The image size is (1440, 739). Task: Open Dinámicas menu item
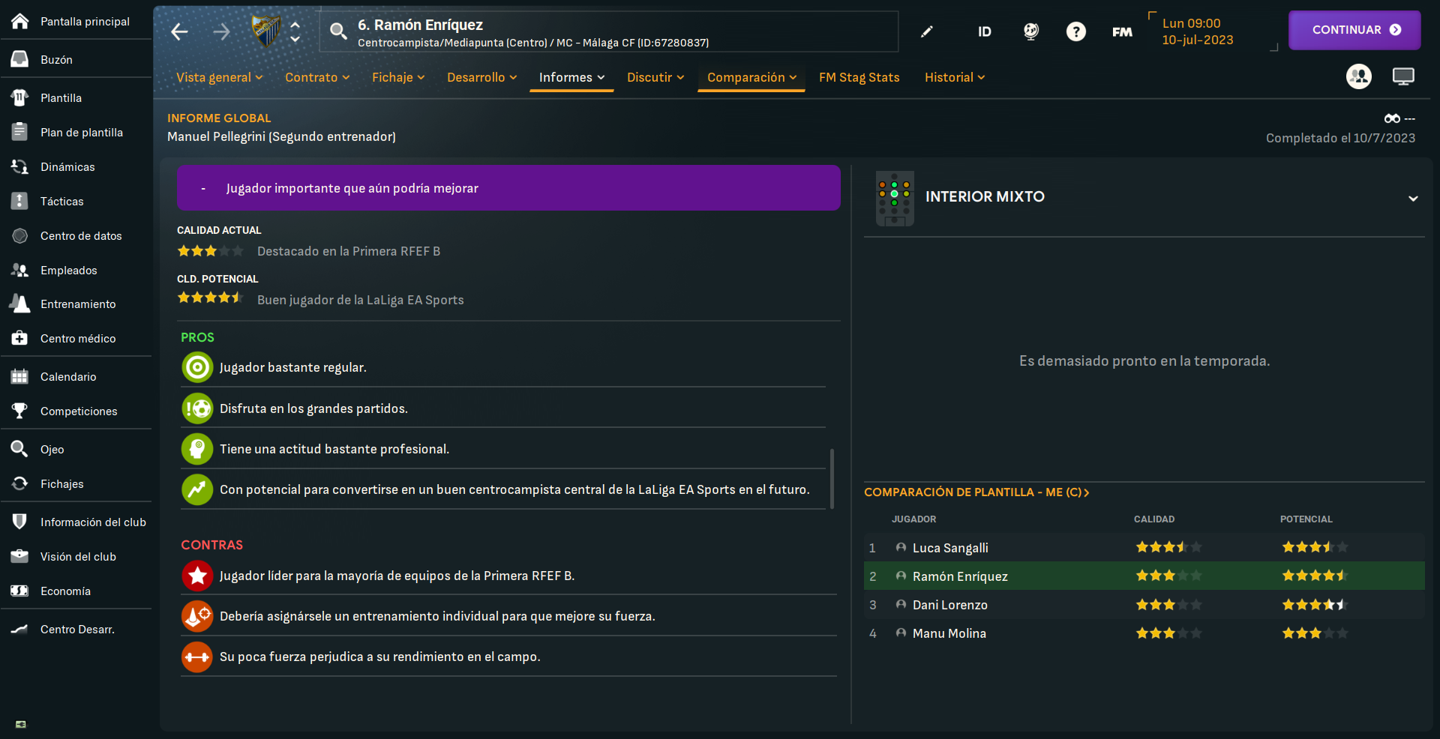coord(76,166)
